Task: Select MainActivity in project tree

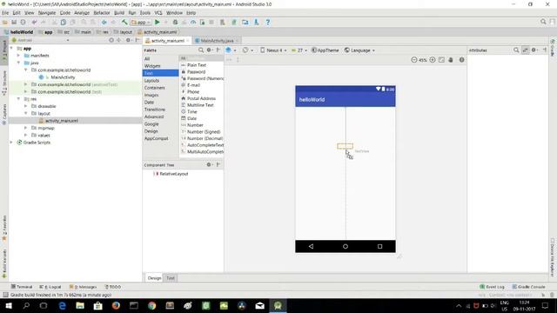Action: (63, 77)
